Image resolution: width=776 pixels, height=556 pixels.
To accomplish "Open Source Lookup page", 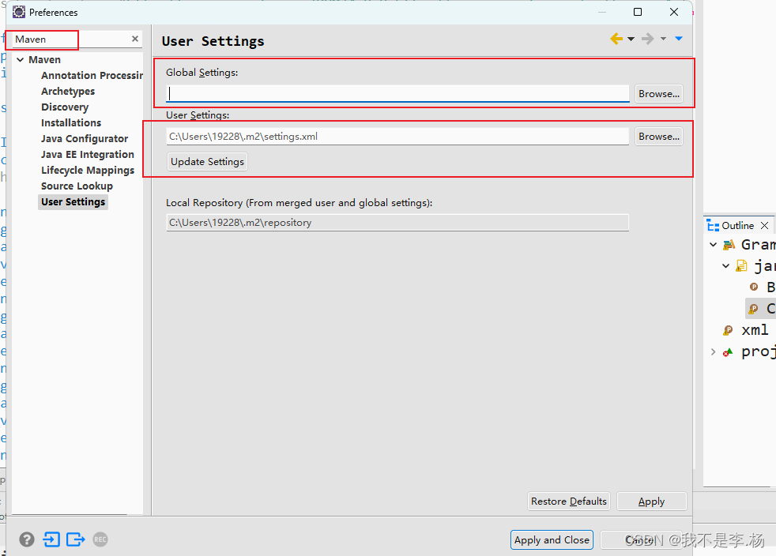I will pyautogui.click(x=77, y=186).
